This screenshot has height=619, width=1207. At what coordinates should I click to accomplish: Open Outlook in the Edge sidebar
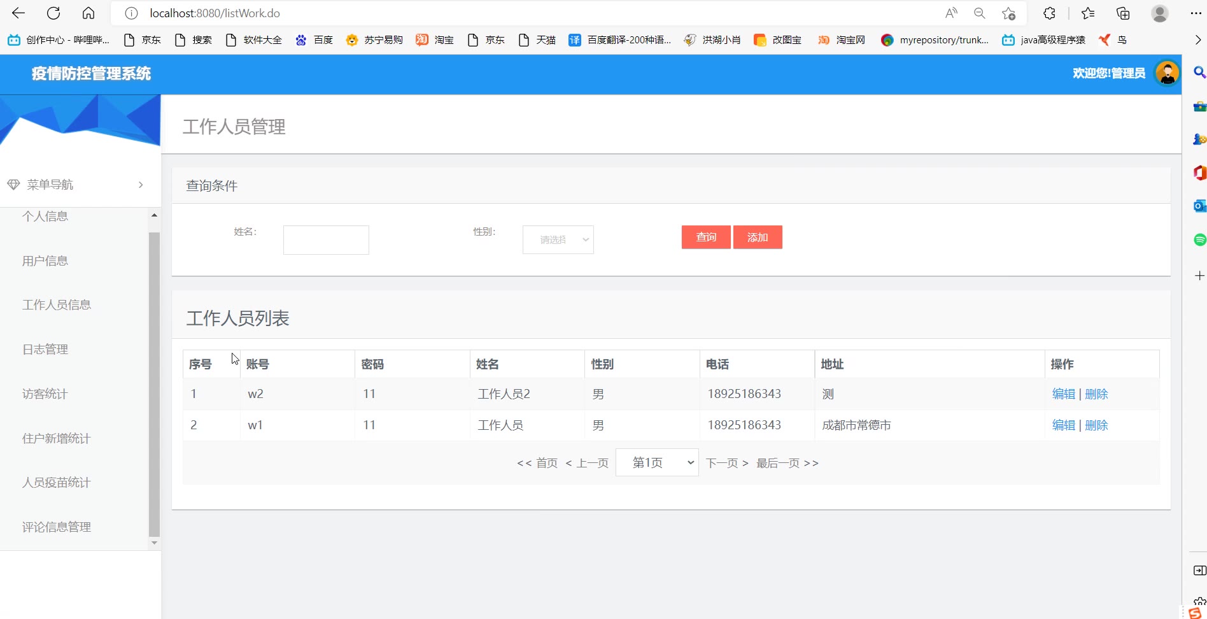point(1199,206)
